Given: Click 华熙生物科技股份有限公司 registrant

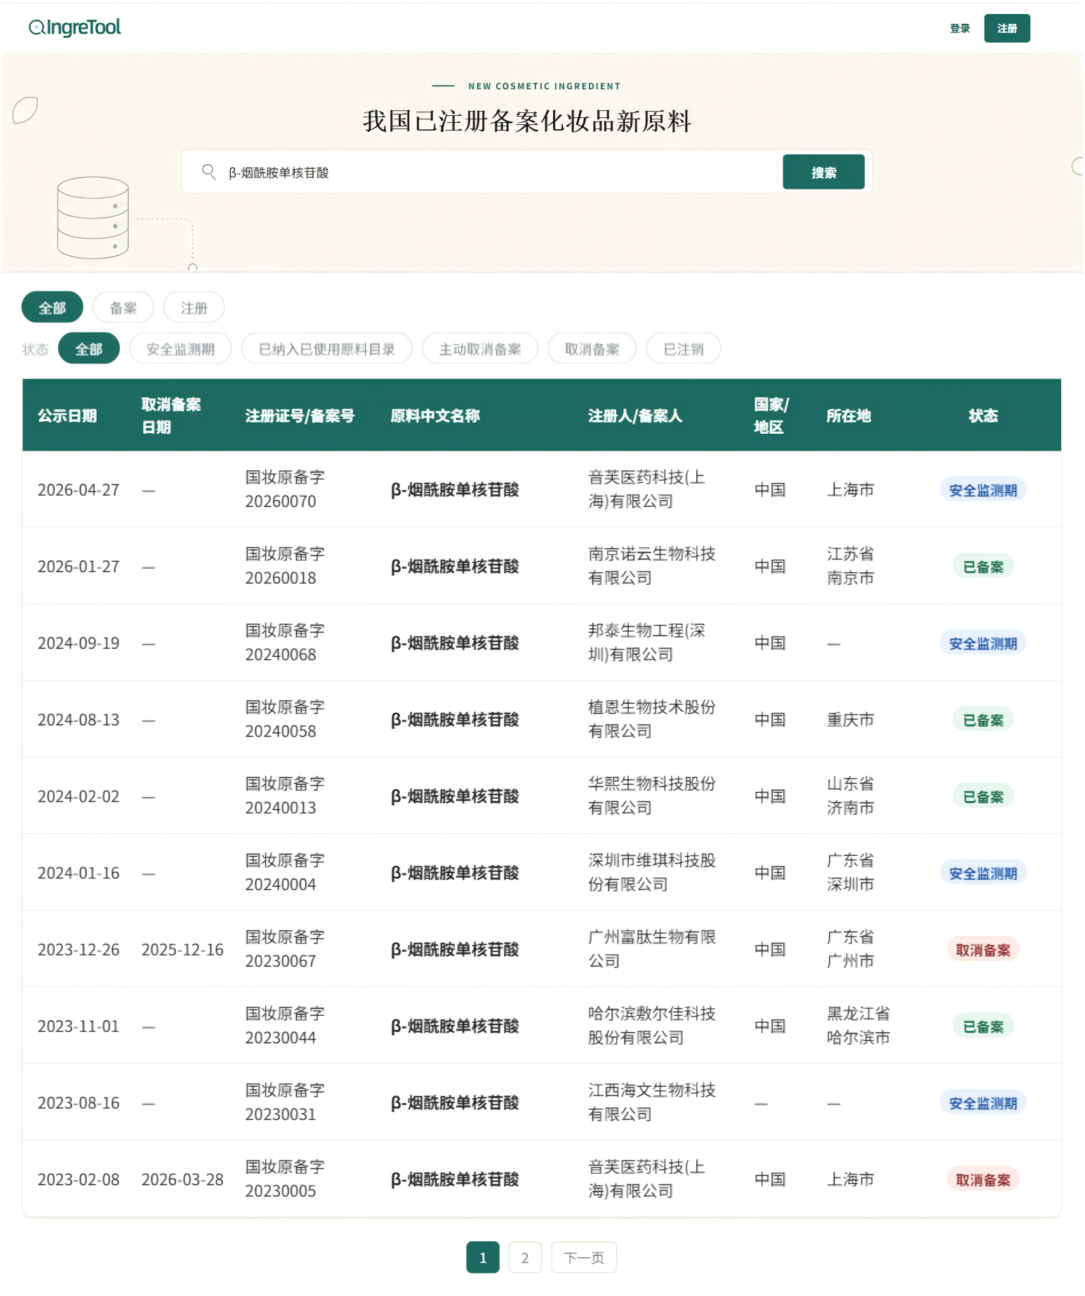Looking at the screenshot, I should coord(652,795).
